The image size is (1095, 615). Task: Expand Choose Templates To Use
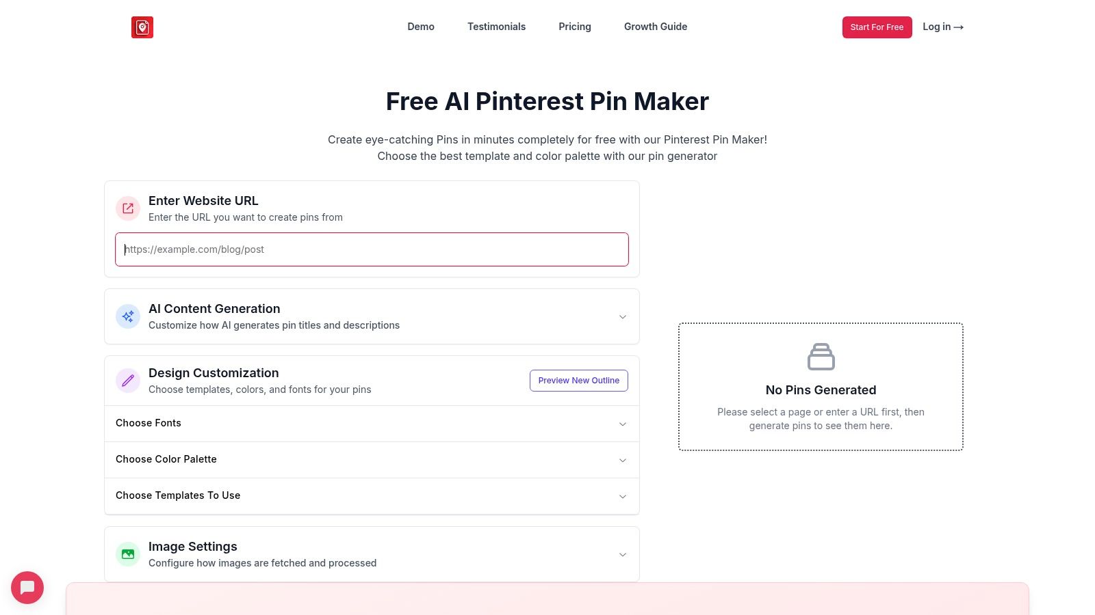tap(622, 496)
